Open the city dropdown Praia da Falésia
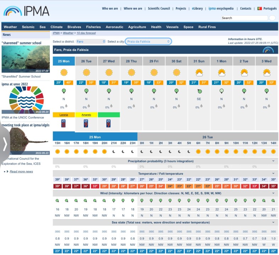279x255 pixels. (148, 41)
